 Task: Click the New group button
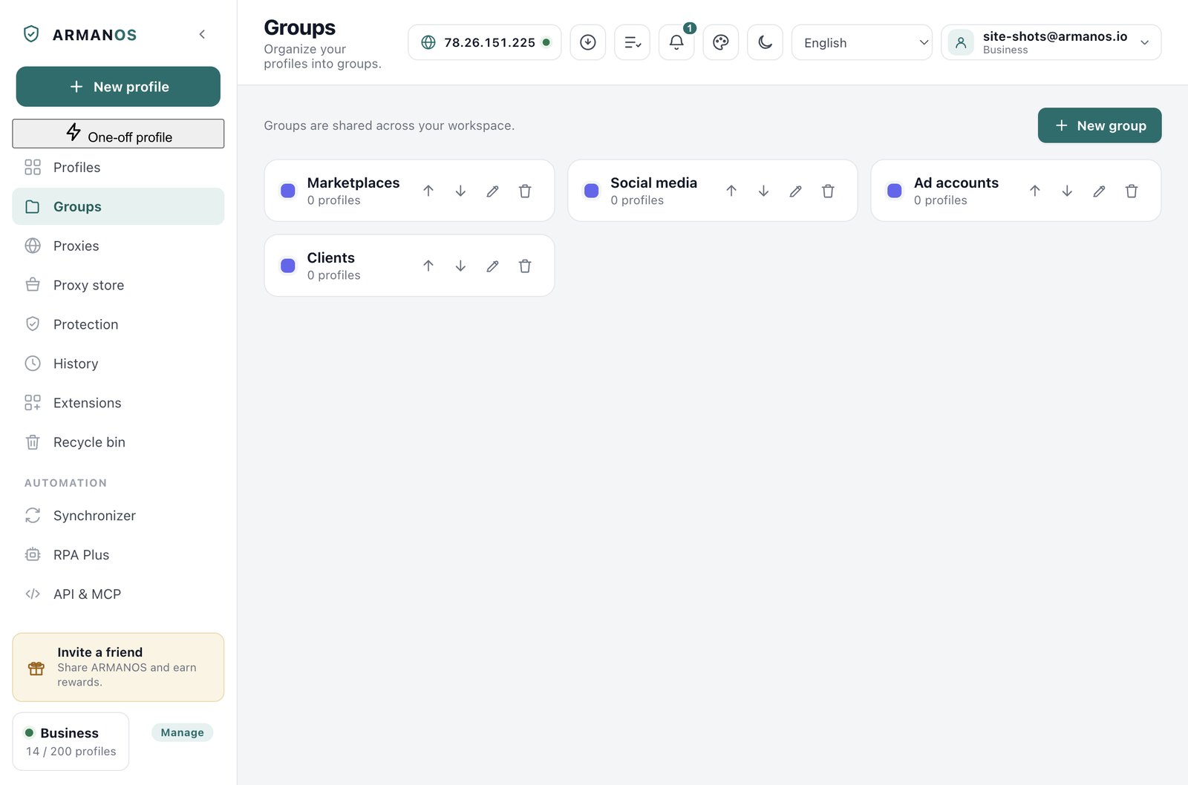[1100, 125]
